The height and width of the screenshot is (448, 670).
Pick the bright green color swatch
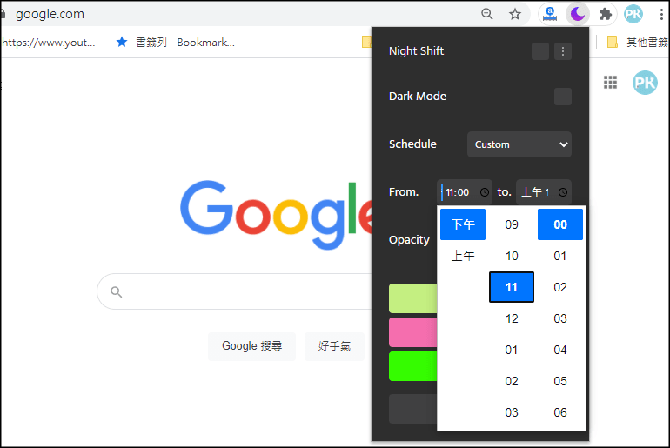[412, 366]
